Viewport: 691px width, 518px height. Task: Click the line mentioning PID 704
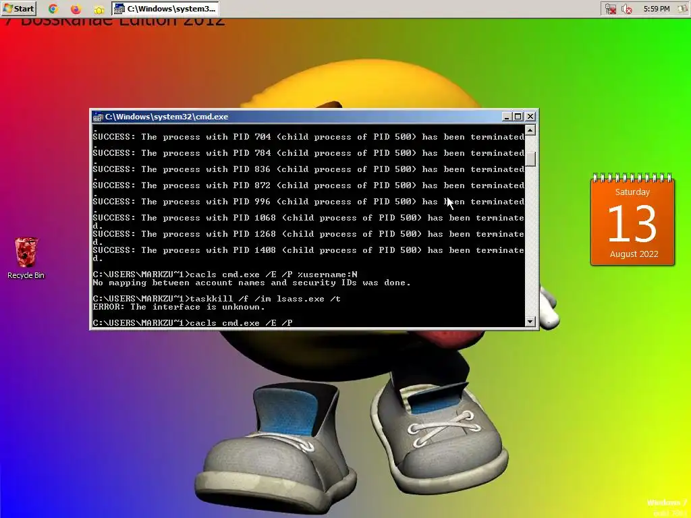(x=308, y=137)
